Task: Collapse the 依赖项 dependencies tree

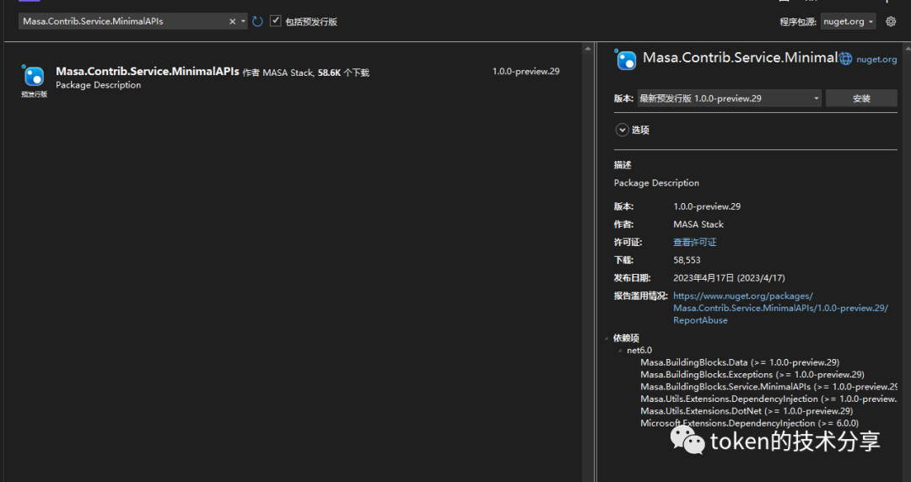Action: 606,339
